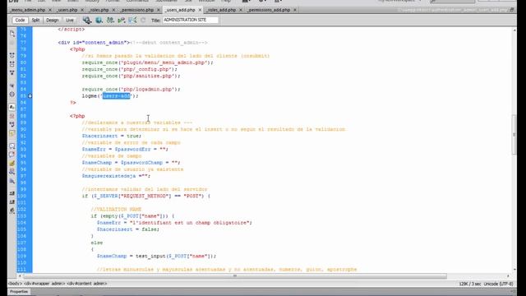Close the _roles.php tab

(113, 10)
